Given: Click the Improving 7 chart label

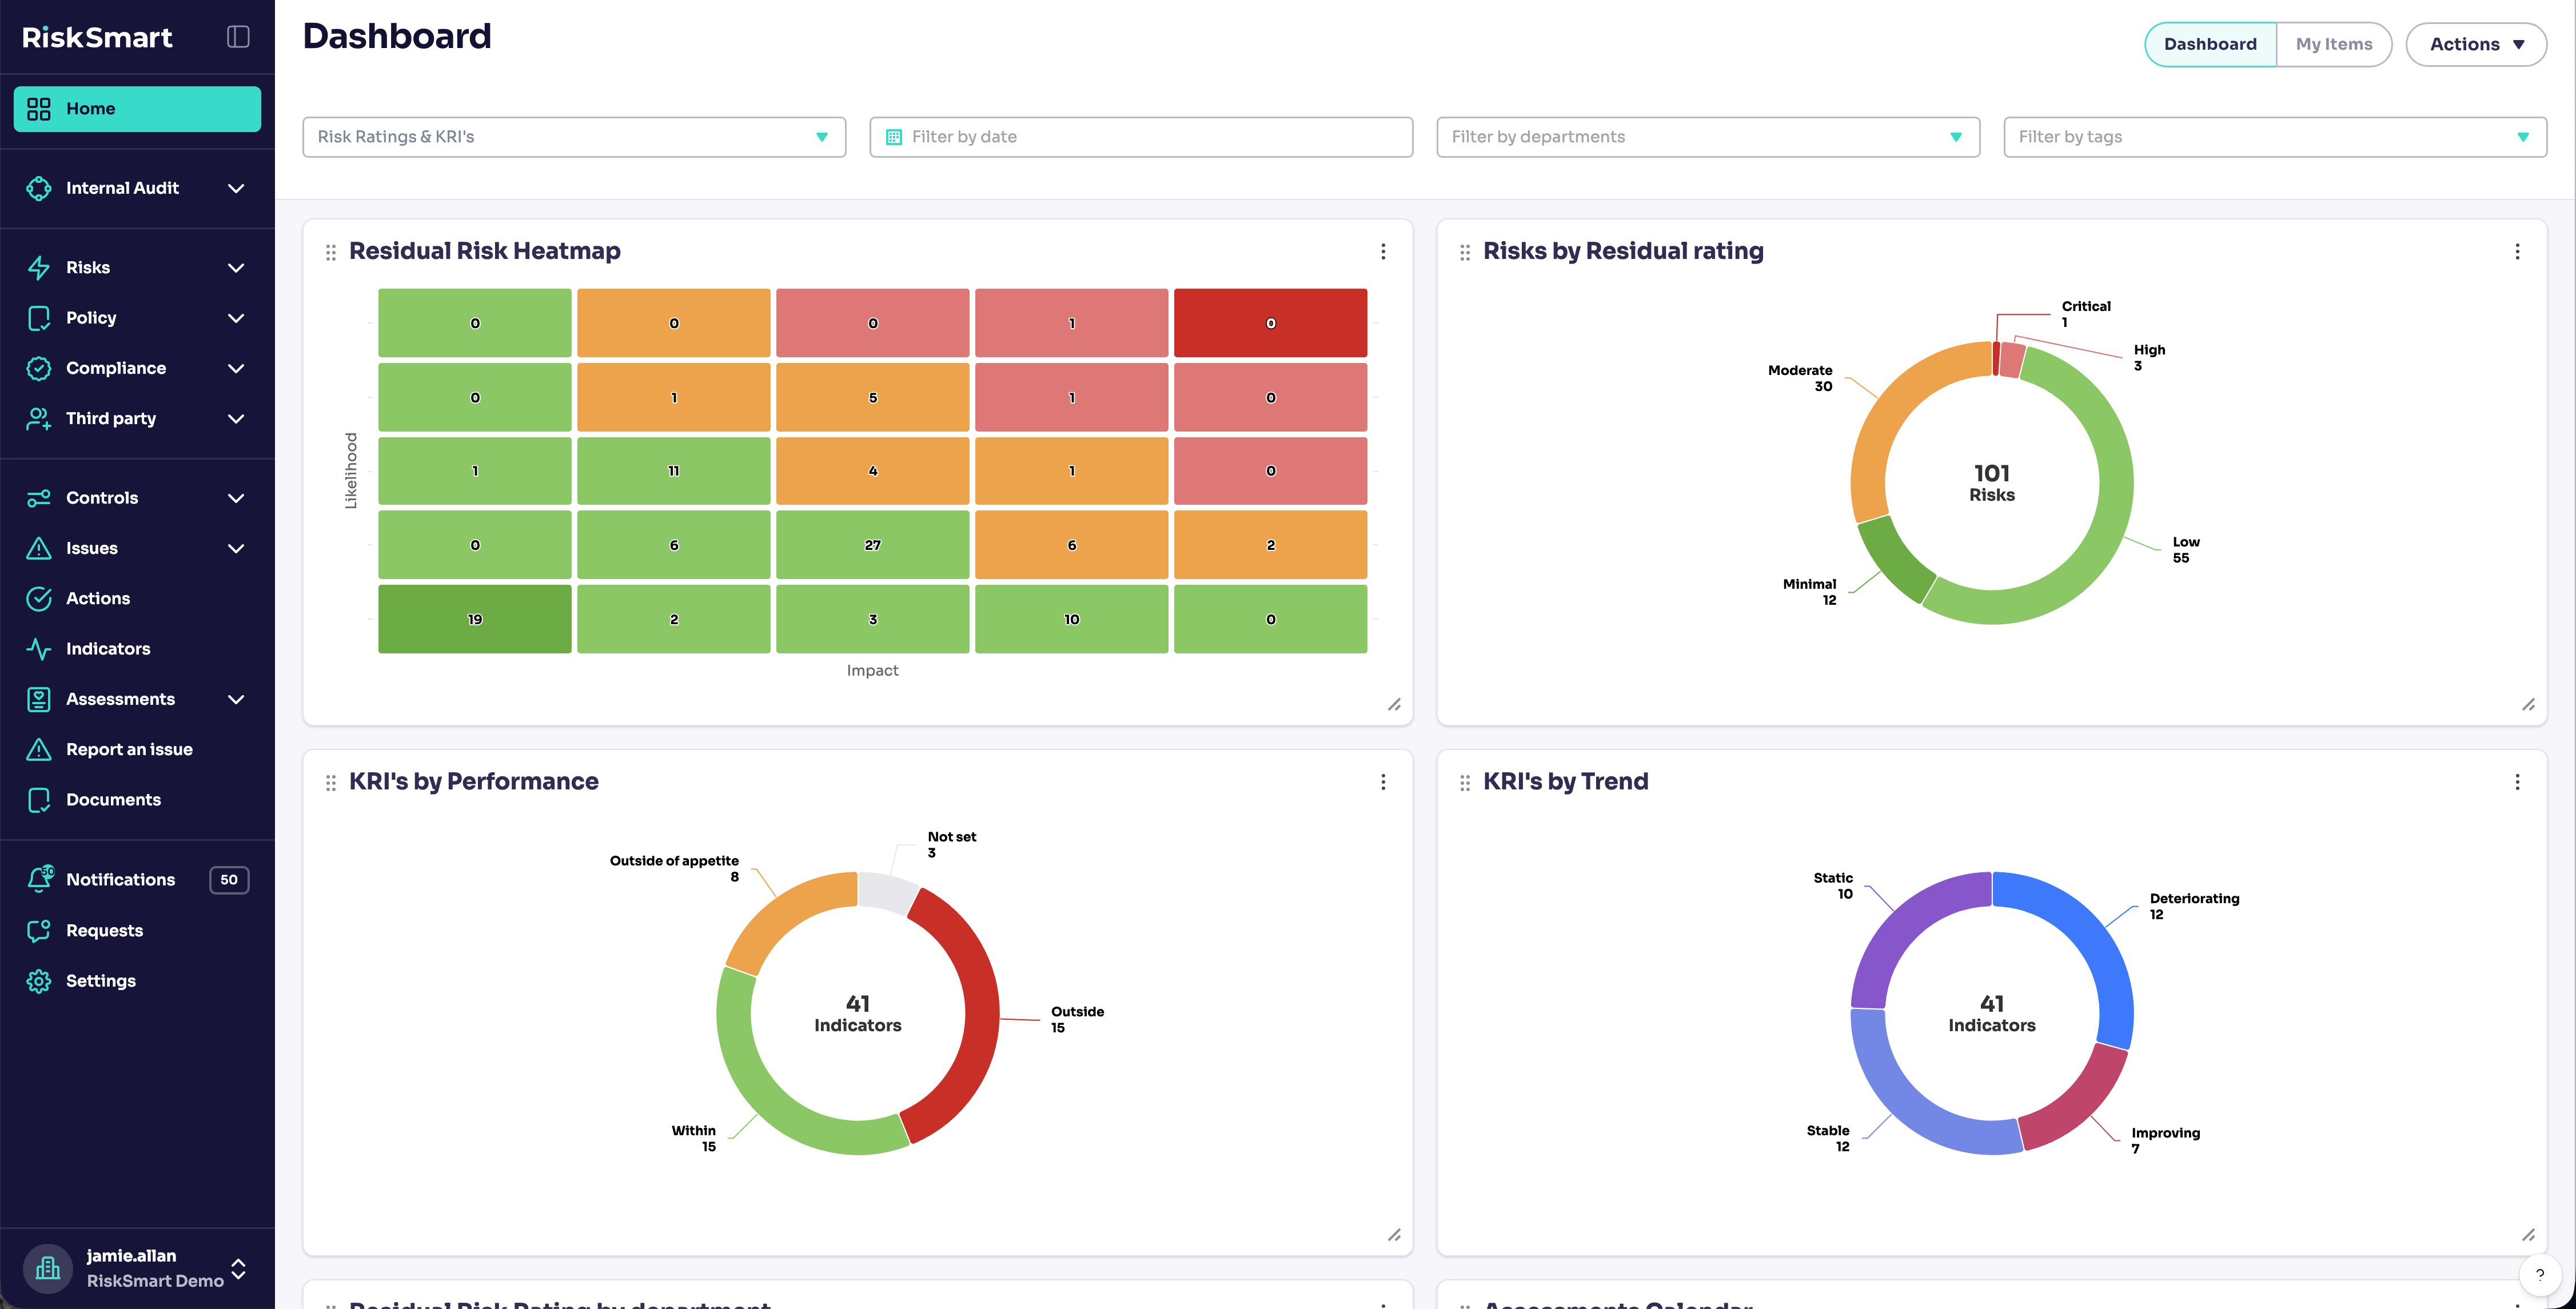Looking at the screenshot, I should [2165, 1140].
